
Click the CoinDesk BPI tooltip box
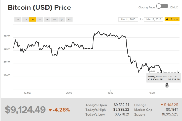164,78
